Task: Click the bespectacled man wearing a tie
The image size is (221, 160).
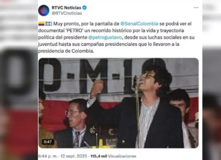Action: point(76,123)
